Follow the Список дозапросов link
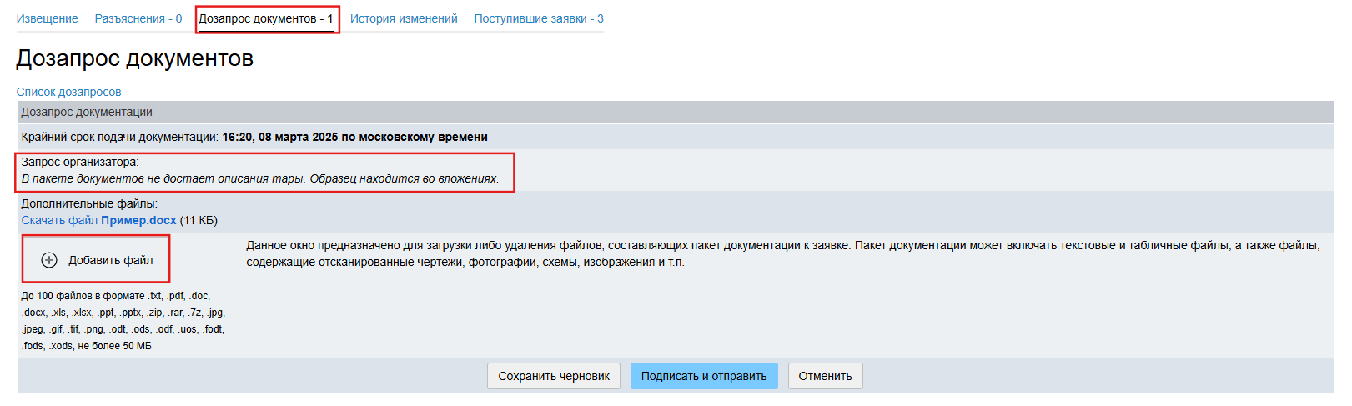Viewport: 1352px width, 406px height. 68,92
